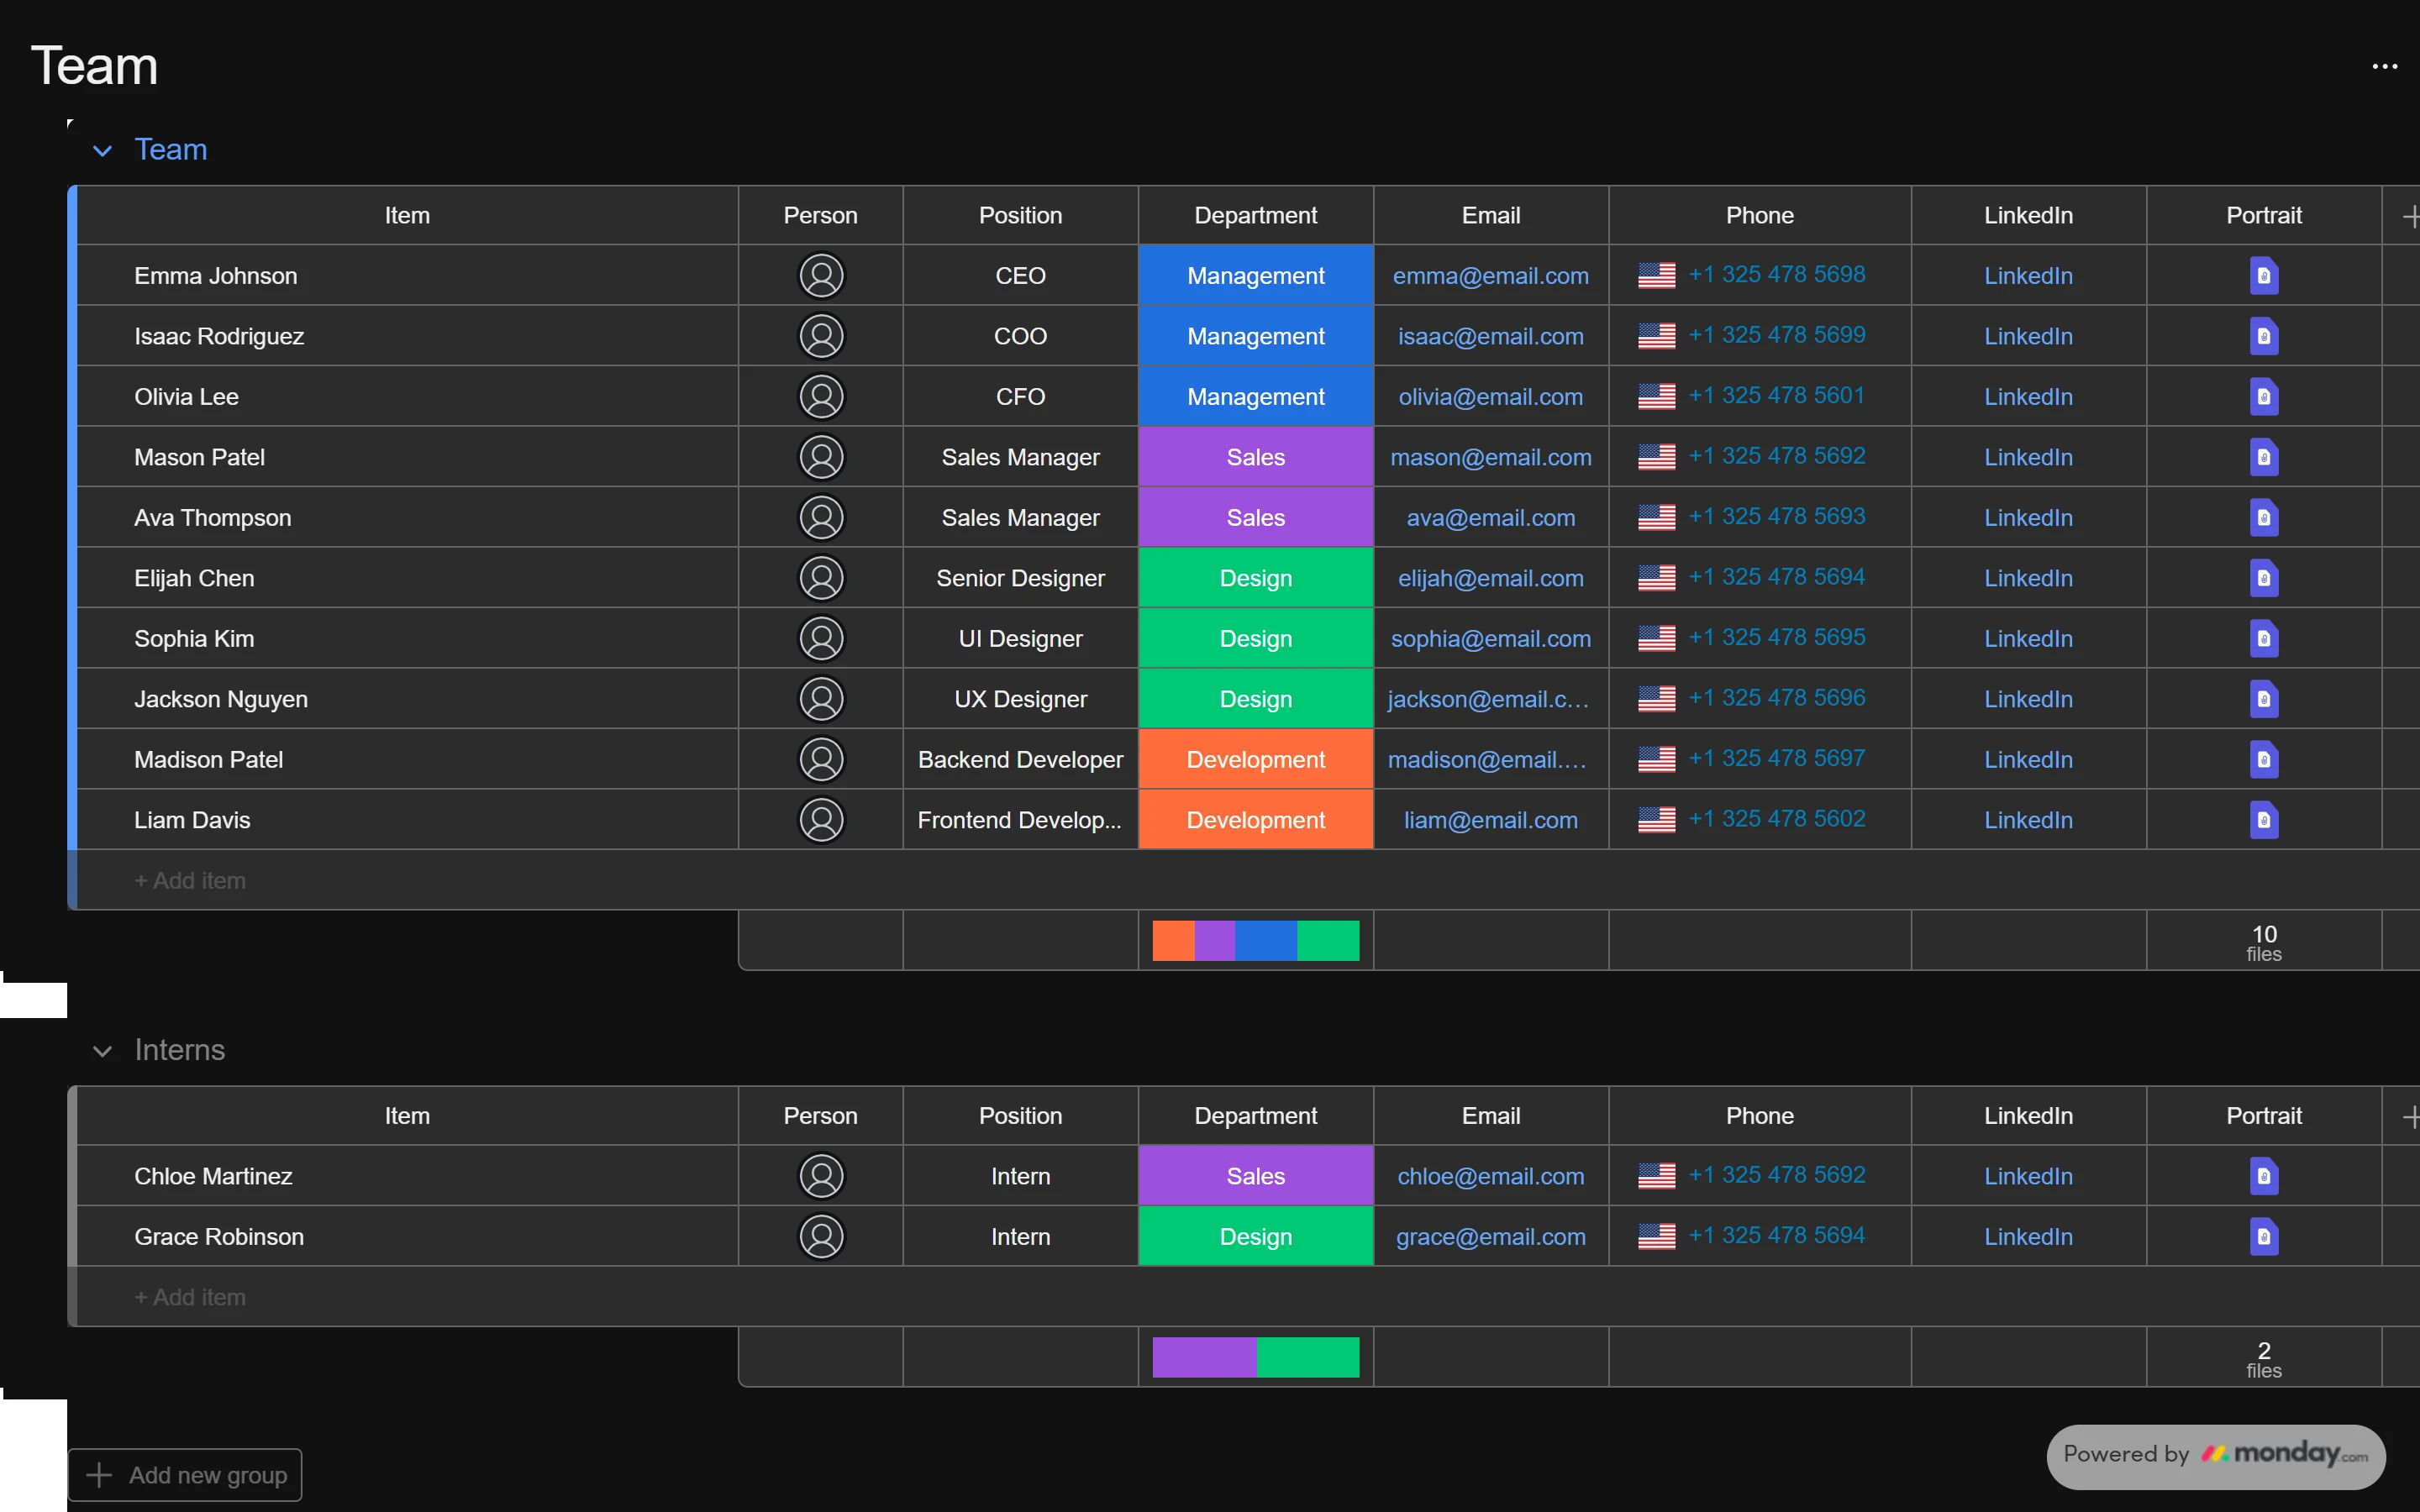Viewport: 2420px width, 1512px height.
Task: Open Liam Davis's Development department label
Action: pyautogui.click(x=1255, y=820)
